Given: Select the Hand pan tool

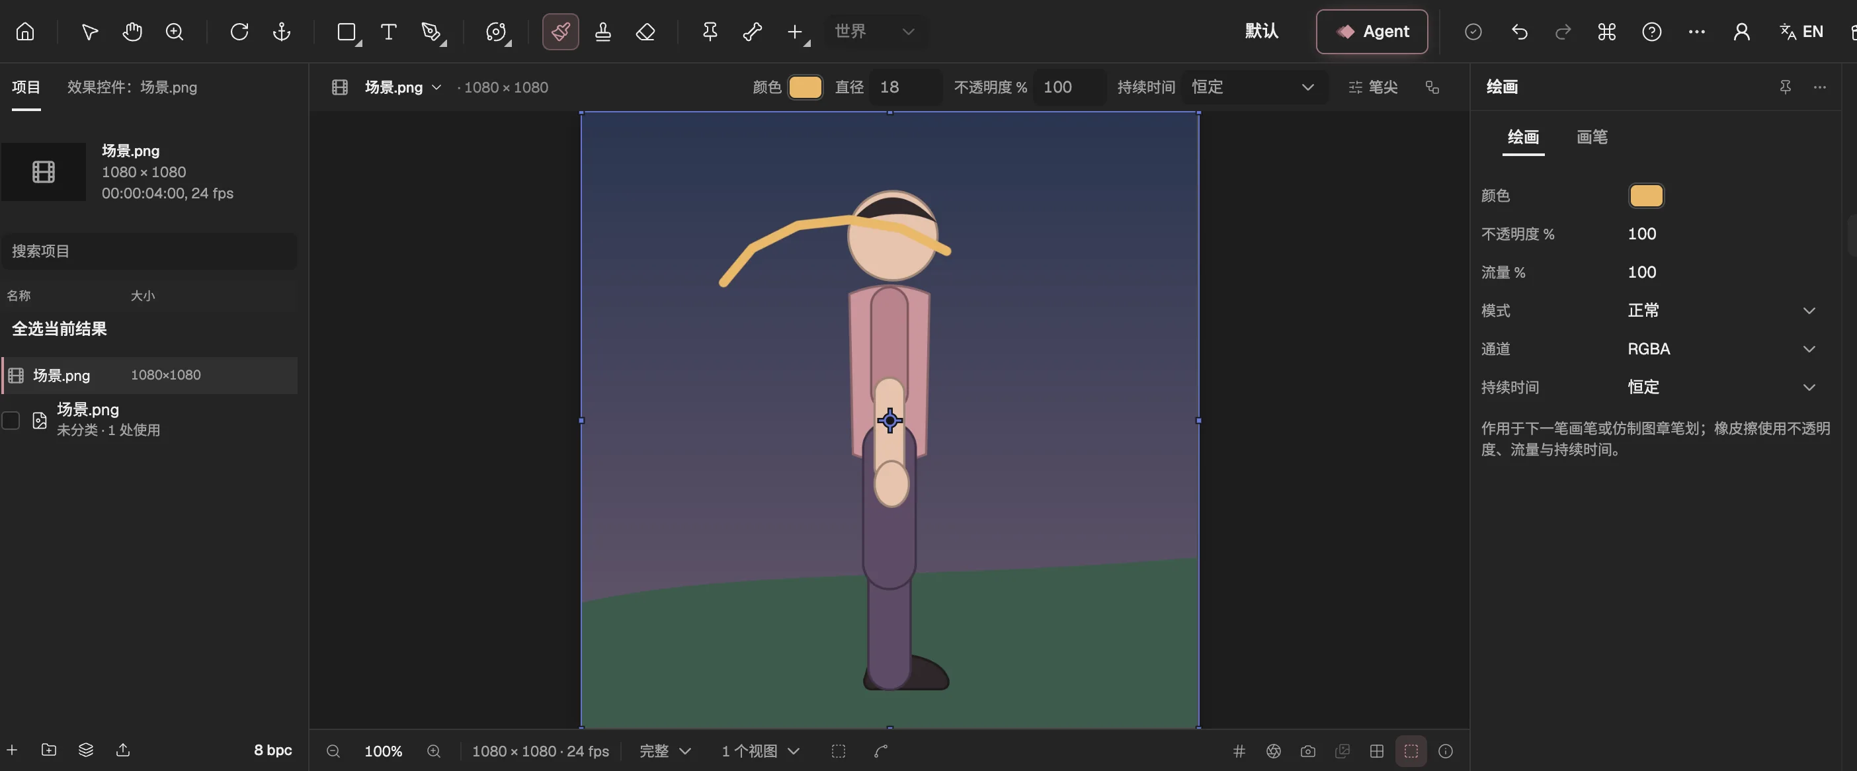Looking at the screenshot, I should tap(132, 32).
